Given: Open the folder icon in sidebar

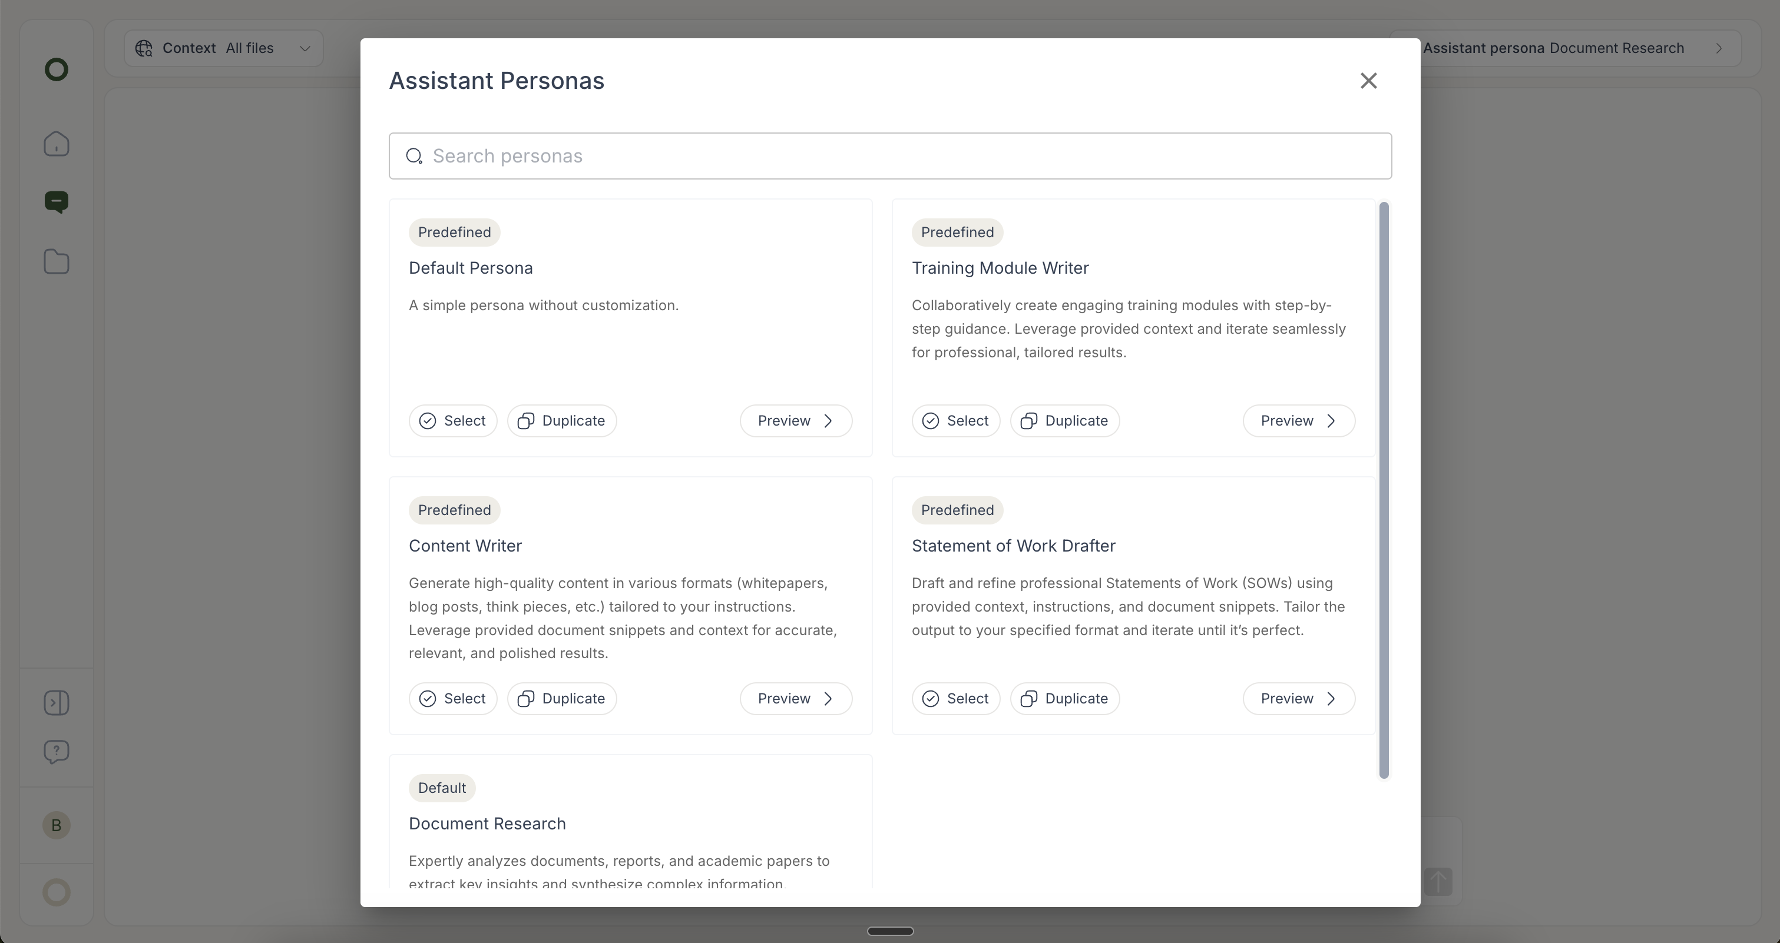Looking at the screenshot, I should coord(57,261).
